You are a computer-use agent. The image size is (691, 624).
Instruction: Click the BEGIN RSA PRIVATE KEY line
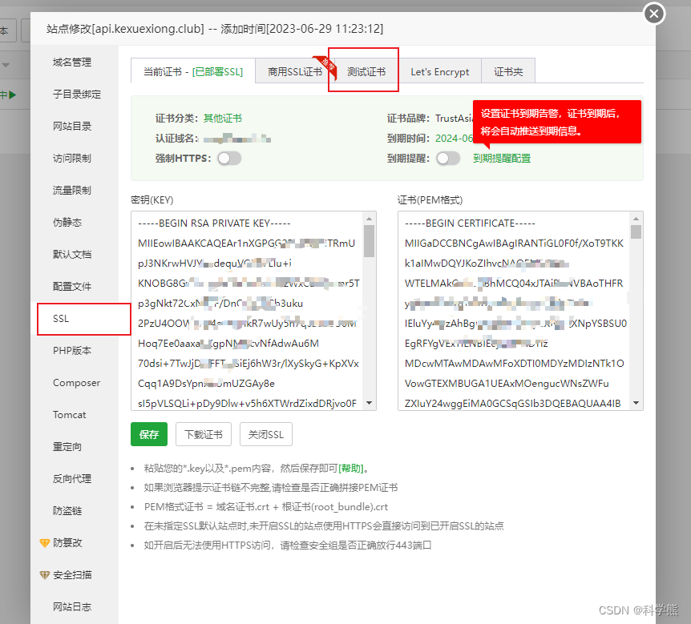pyautogui.click(x=214, y=223)
